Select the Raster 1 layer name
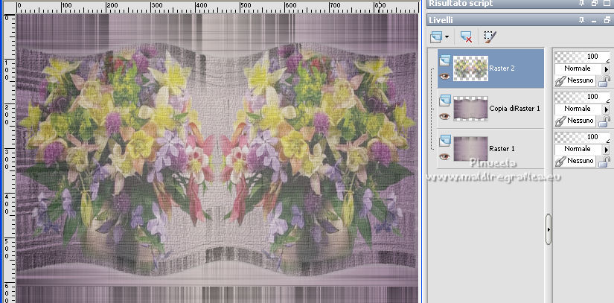Viewport: 614px width, 303px height. click(502, 149)
